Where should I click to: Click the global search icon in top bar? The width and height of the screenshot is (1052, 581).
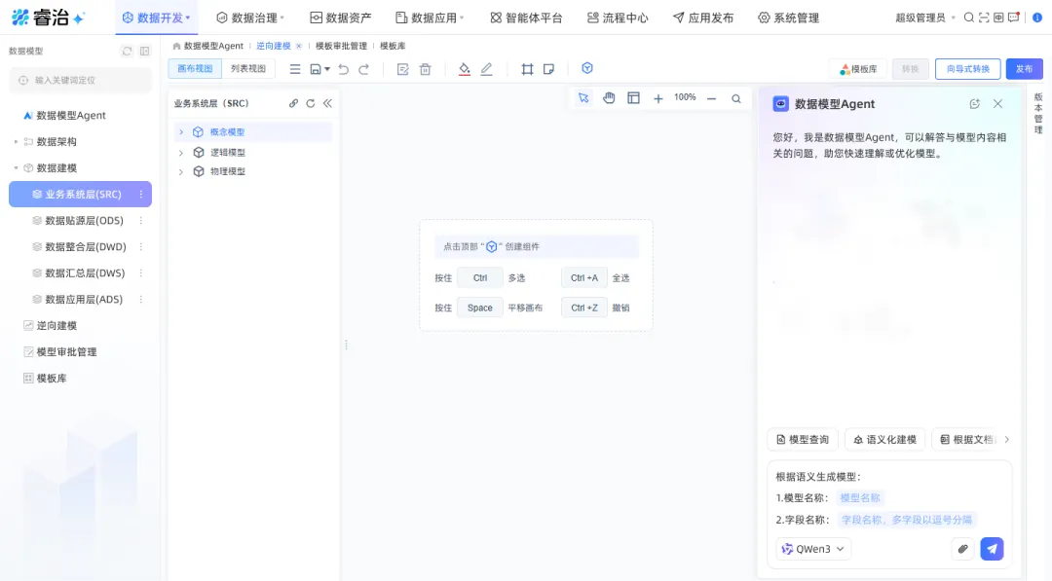[969, 18]
